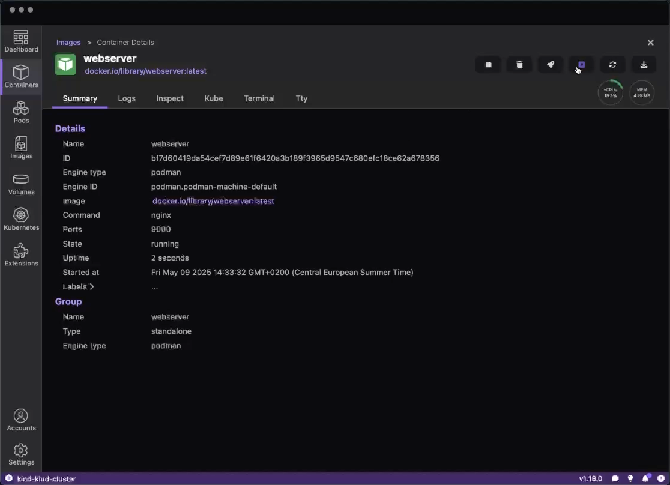The height and width of the screenshot is (485, 670).
Task: Delete the container with trash icon
Action: [520, 65]
